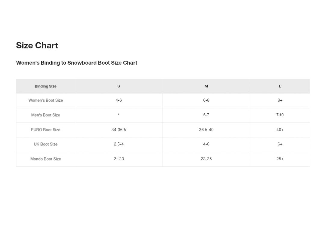
Task: Click the "Men's Boot Size" row label
Action: click(x=45, y=115)
